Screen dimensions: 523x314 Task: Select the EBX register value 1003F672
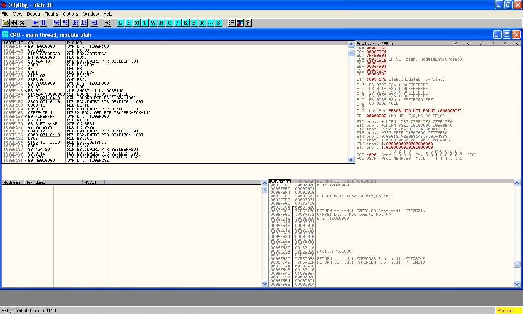pos(376,59)
